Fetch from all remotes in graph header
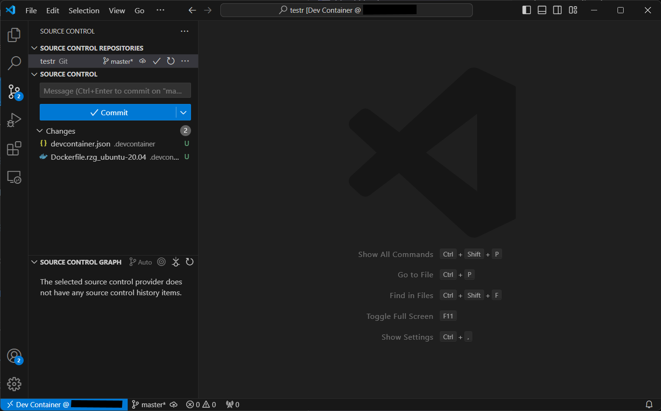661x411 pixels. (x=175, y=262)
